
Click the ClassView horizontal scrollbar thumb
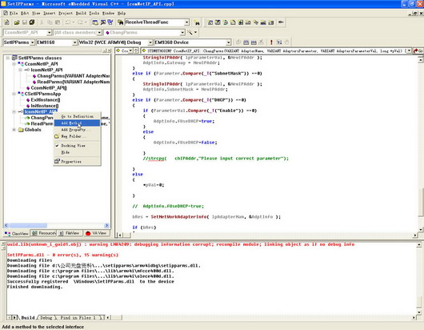pyautogui.click(x=28, y=226)
